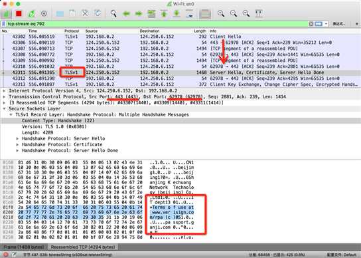Sort by Info column header

coord(213,31)
